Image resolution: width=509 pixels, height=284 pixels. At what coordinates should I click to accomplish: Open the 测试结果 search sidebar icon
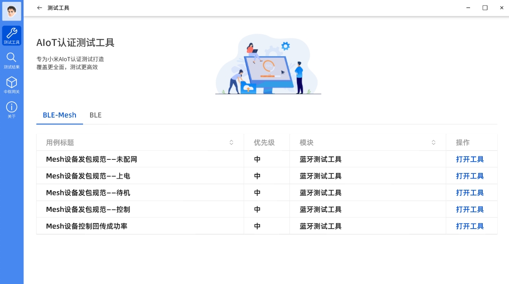(x=12, y=60)
